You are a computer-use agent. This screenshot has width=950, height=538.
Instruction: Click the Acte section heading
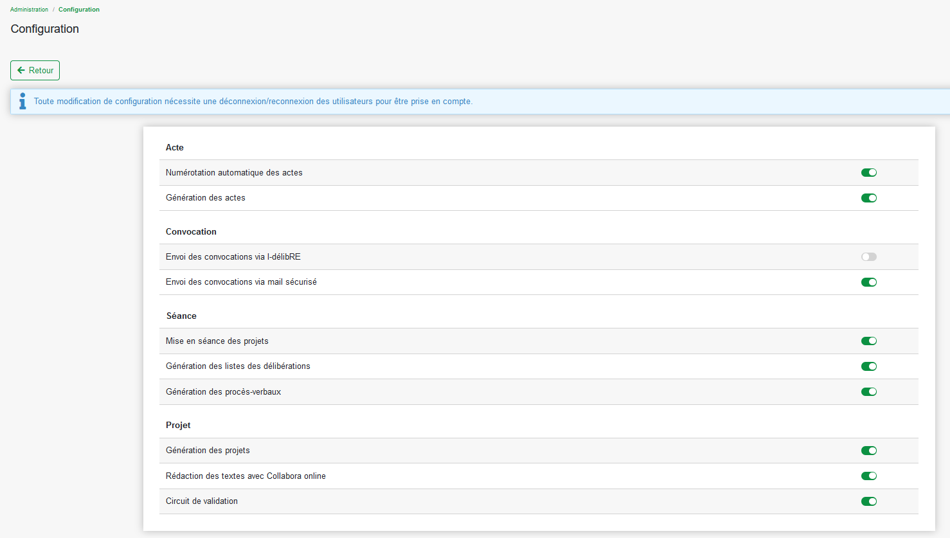point(174,147)
